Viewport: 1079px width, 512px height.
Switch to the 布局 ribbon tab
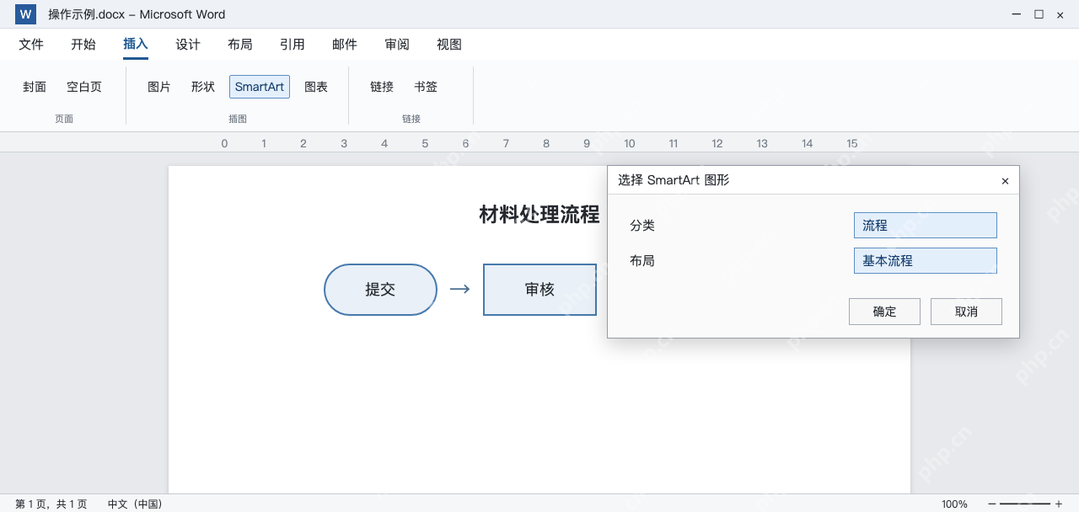point(240,45)
